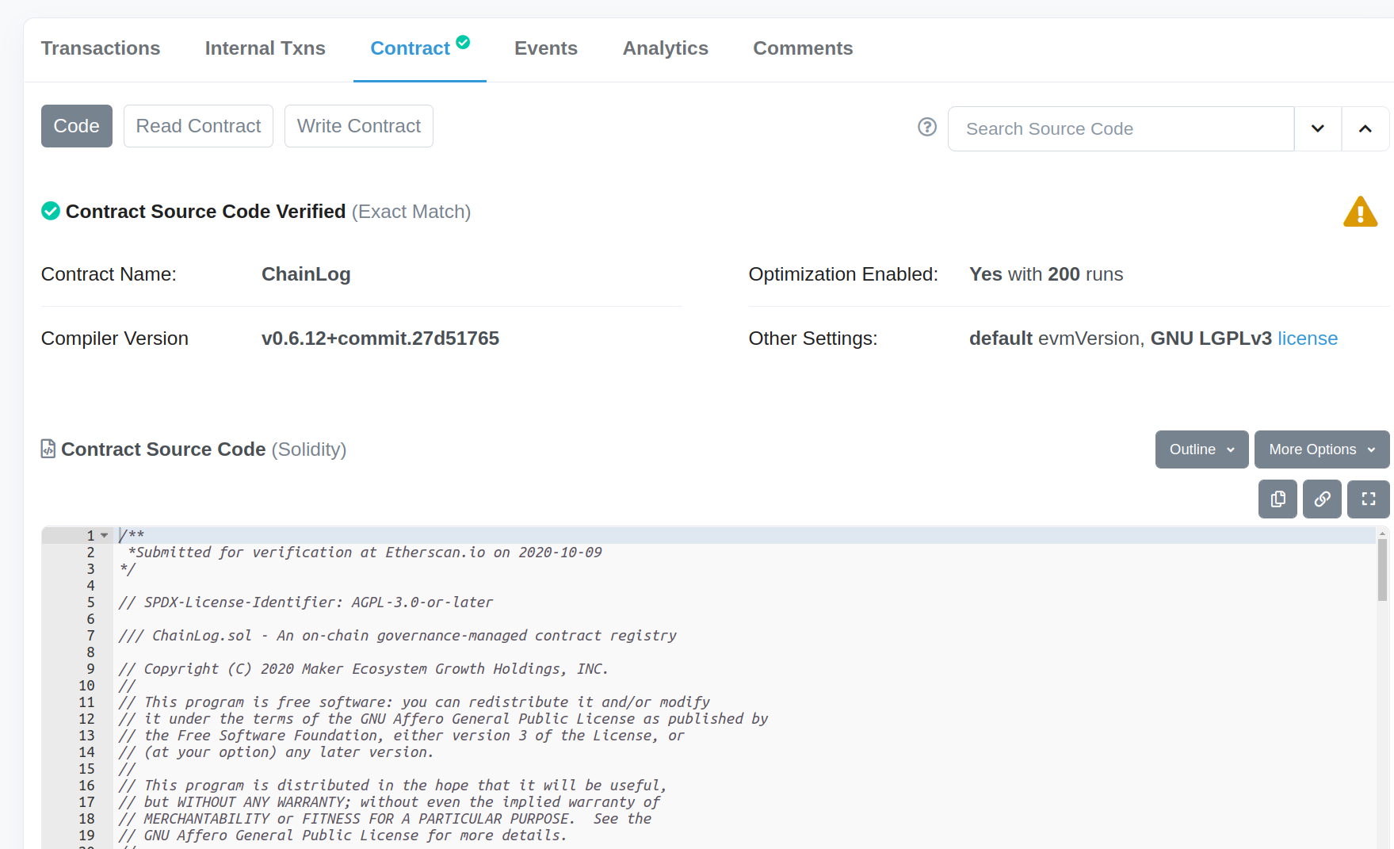This screenshot has width=1394, height=849.
Task: Click line 9 Copyright Maker comment
Action: (363, 669)
